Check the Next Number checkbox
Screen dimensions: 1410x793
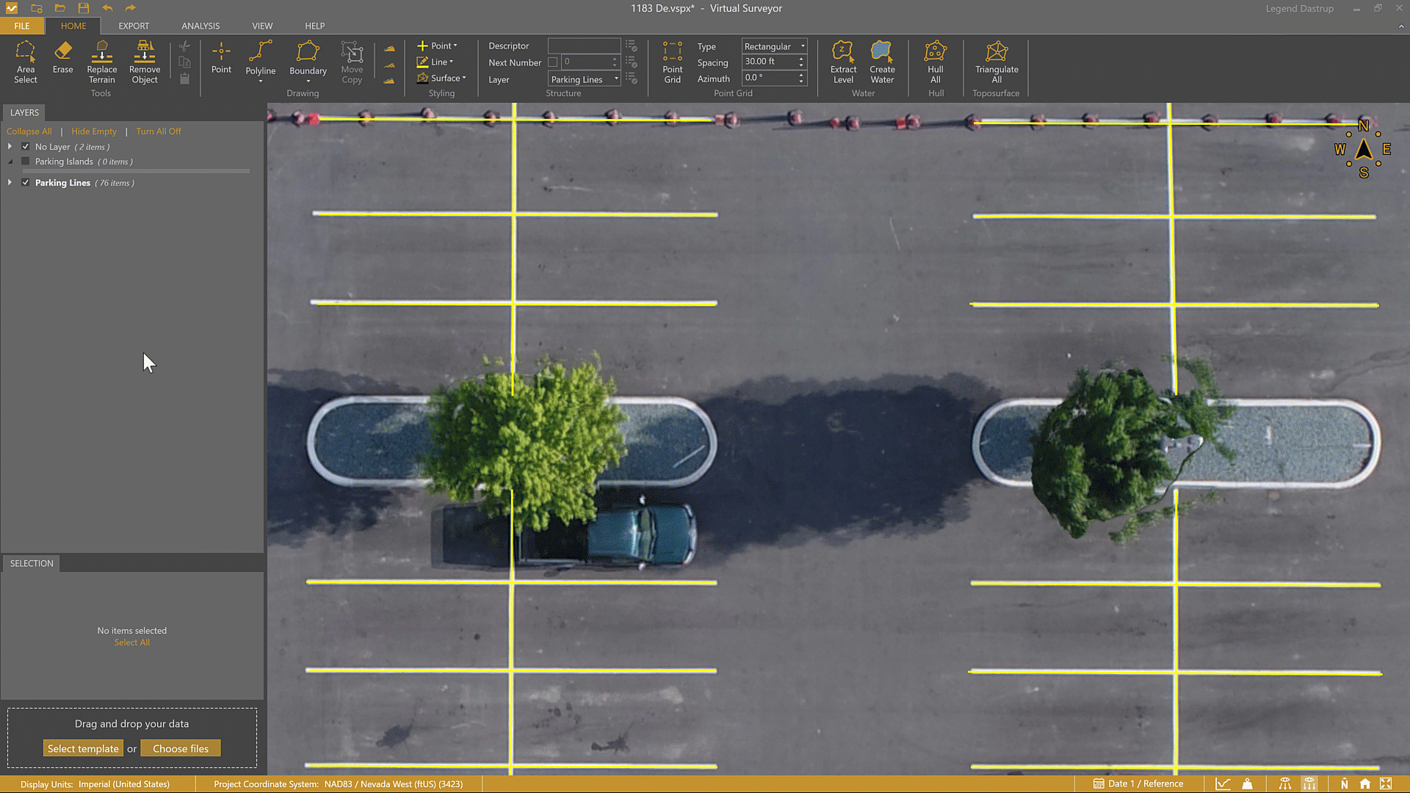coord(552,62)
